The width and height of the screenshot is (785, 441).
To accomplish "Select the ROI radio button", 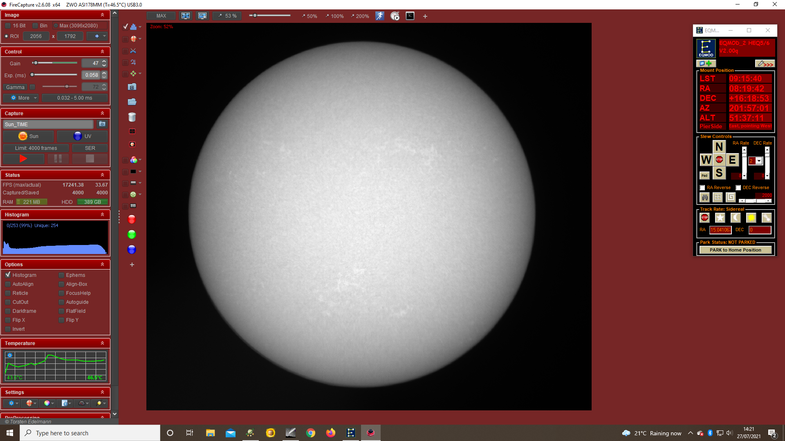I will pos(7,36).
